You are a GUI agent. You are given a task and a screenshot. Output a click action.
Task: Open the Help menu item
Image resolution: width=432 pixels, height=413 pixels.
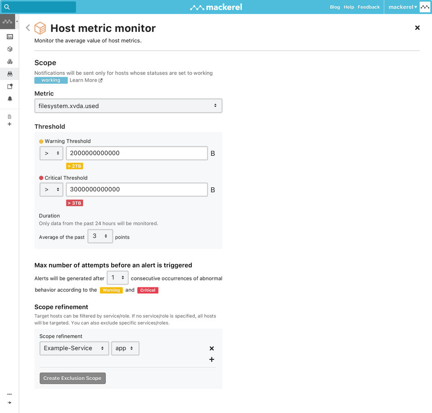[349, 7]
